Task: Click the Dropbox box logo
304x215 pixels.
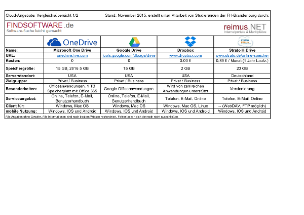Action: 190,42
